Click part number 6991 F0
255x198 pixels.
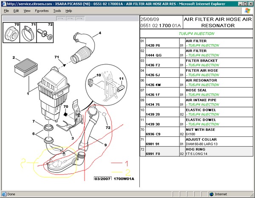pos(153,154)
